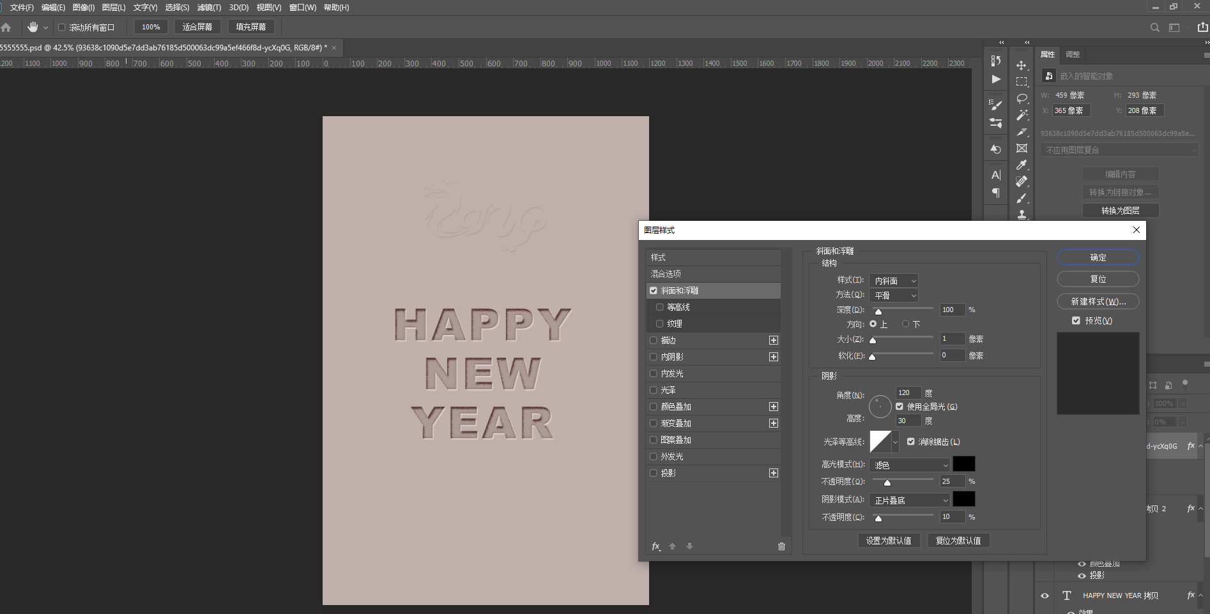Open the search icon in top bar

tap(1154, 27)
